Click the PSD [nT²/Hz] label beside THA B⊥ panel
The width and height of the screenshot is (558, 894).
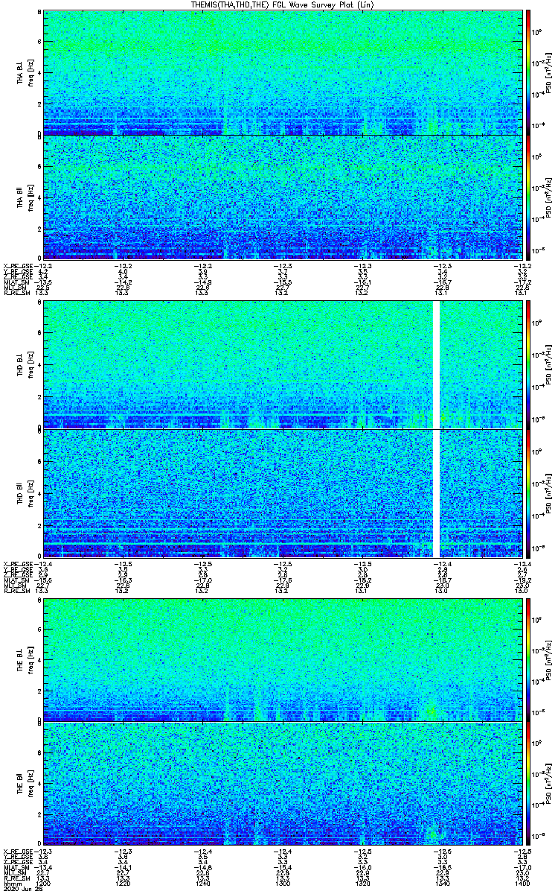[x=549, y=72]
